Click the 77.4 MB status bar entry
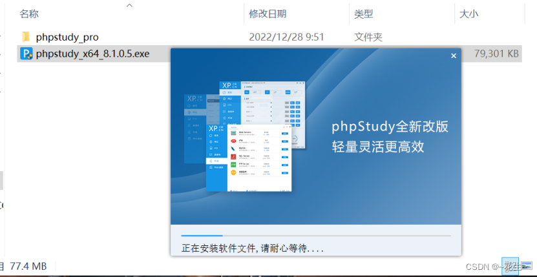 point(28,266)
